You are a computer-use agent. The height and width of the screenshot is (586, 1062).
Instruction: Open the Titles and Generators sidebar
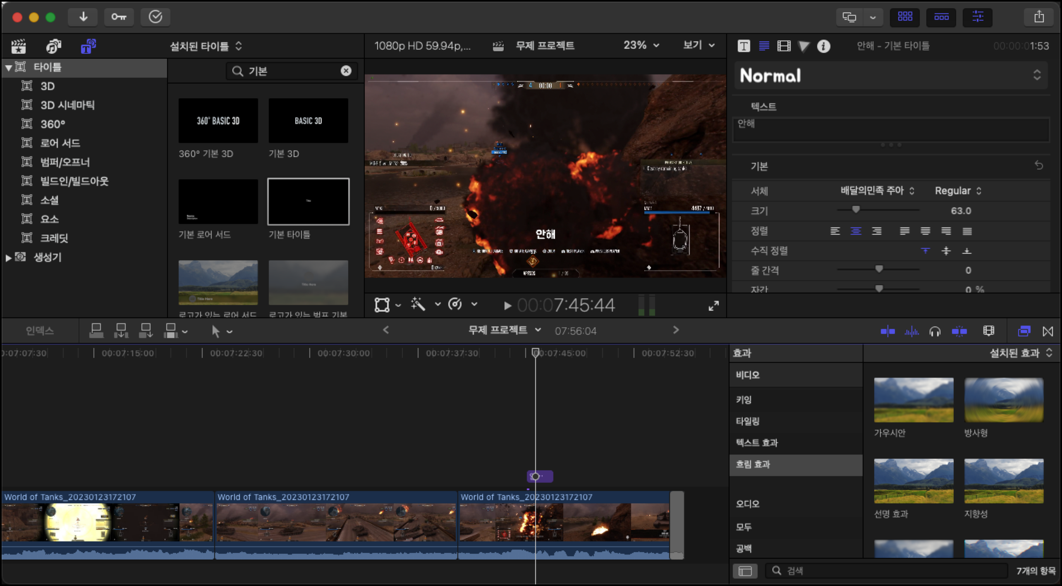point(88,46)
